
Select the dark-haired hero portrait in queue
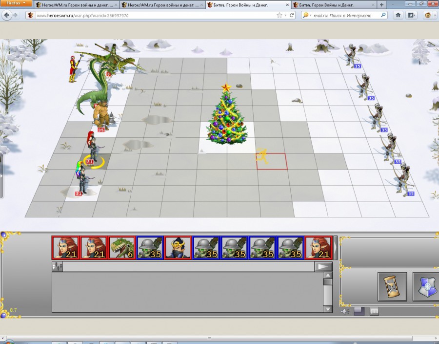pyautogui.click(x=178, y=248)
